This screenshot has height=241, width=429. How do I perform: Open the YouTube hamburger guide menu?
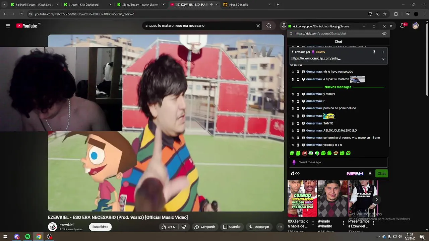tap(8, 26)
